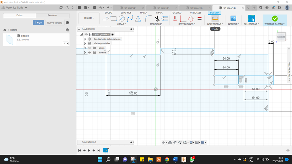
Task: Click the Insert image icon
Action: point(233,19)
